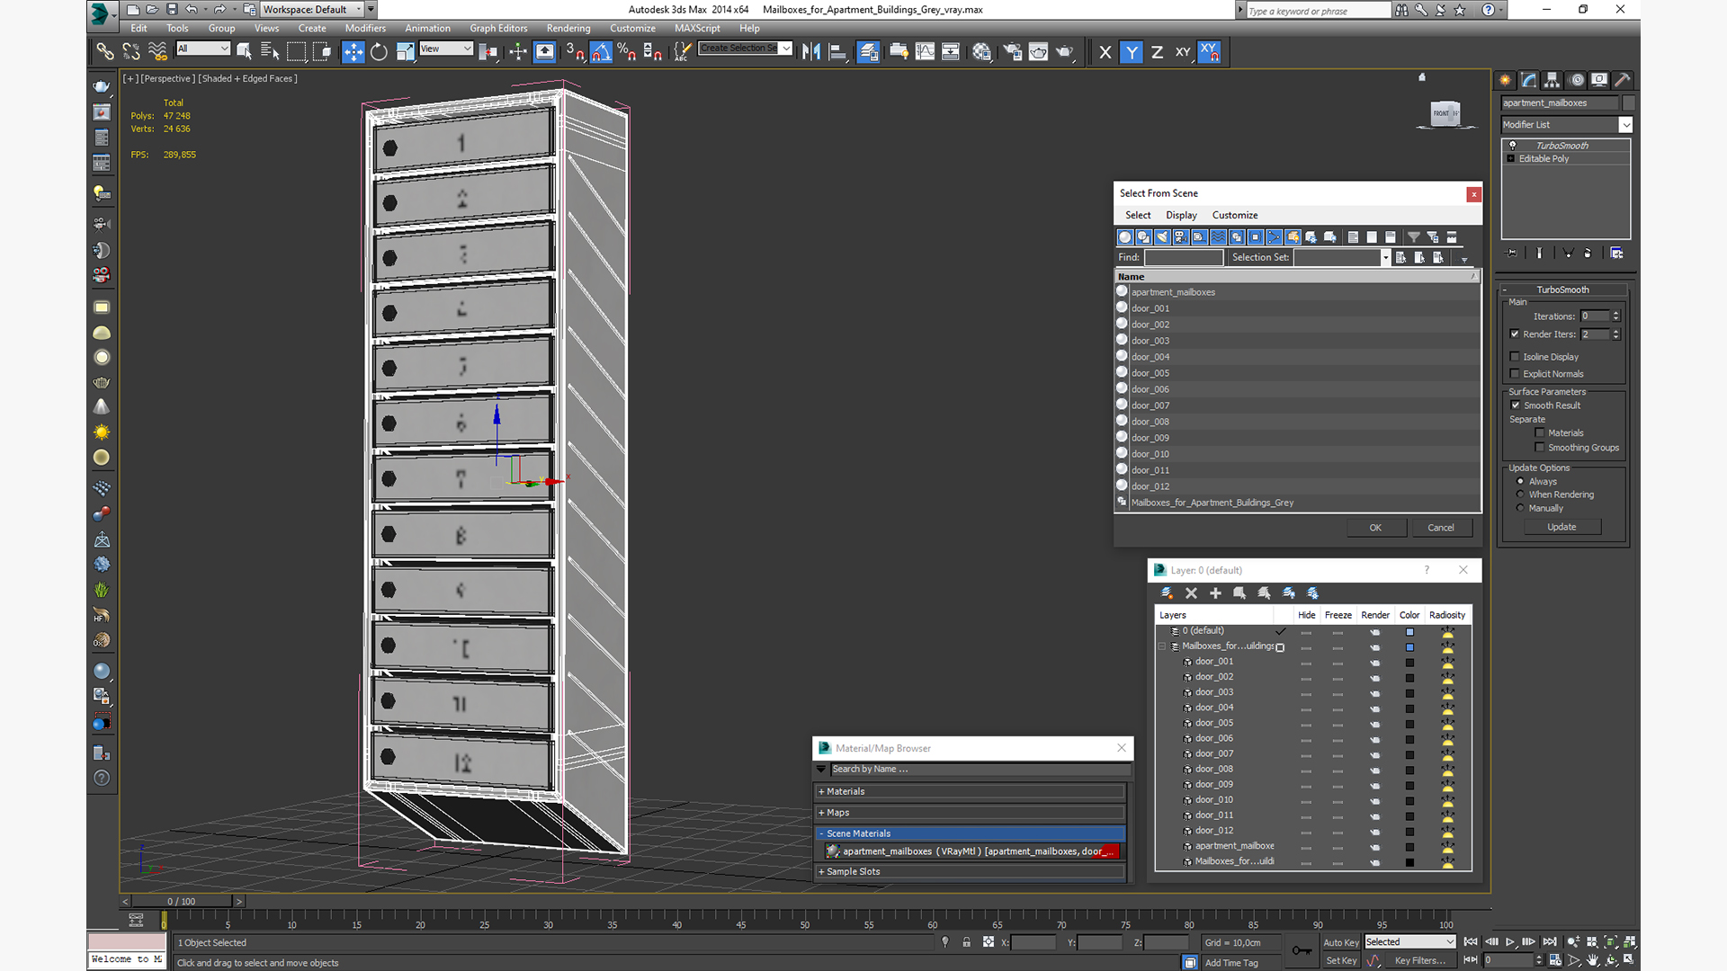Toggle Display Cameras filter in Select From Scene
The width and height of the screenshot is (1727, 971).
(1181, 237)
